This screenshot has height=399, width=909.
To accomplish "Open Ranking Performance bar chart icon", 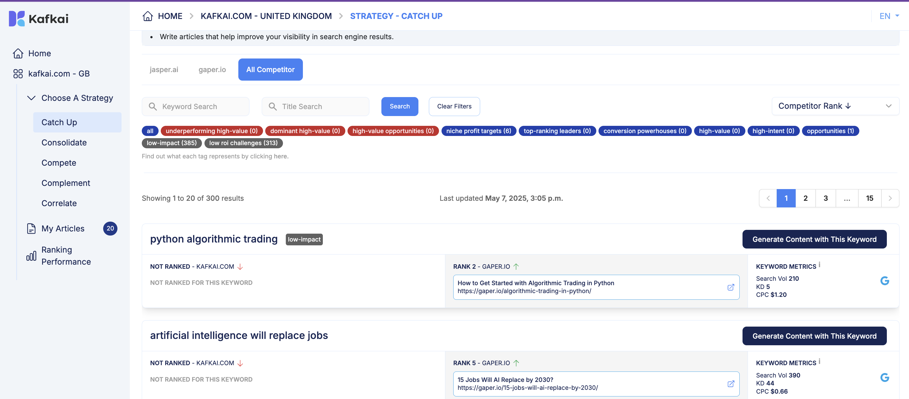I will (31, 255).
